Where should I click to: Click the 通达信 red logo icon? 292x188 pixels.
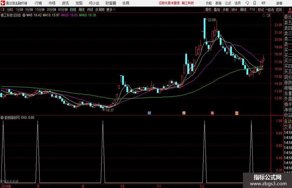3,3
